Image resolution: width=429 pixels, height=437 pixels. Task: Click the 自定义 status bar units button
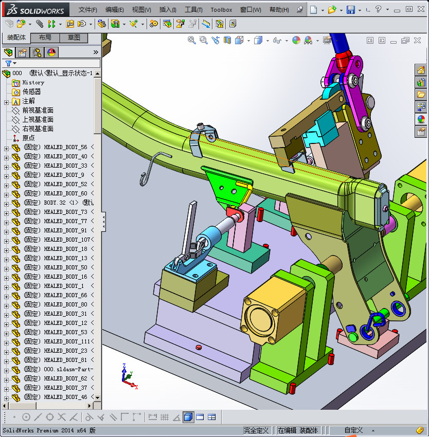pos(353,430)
